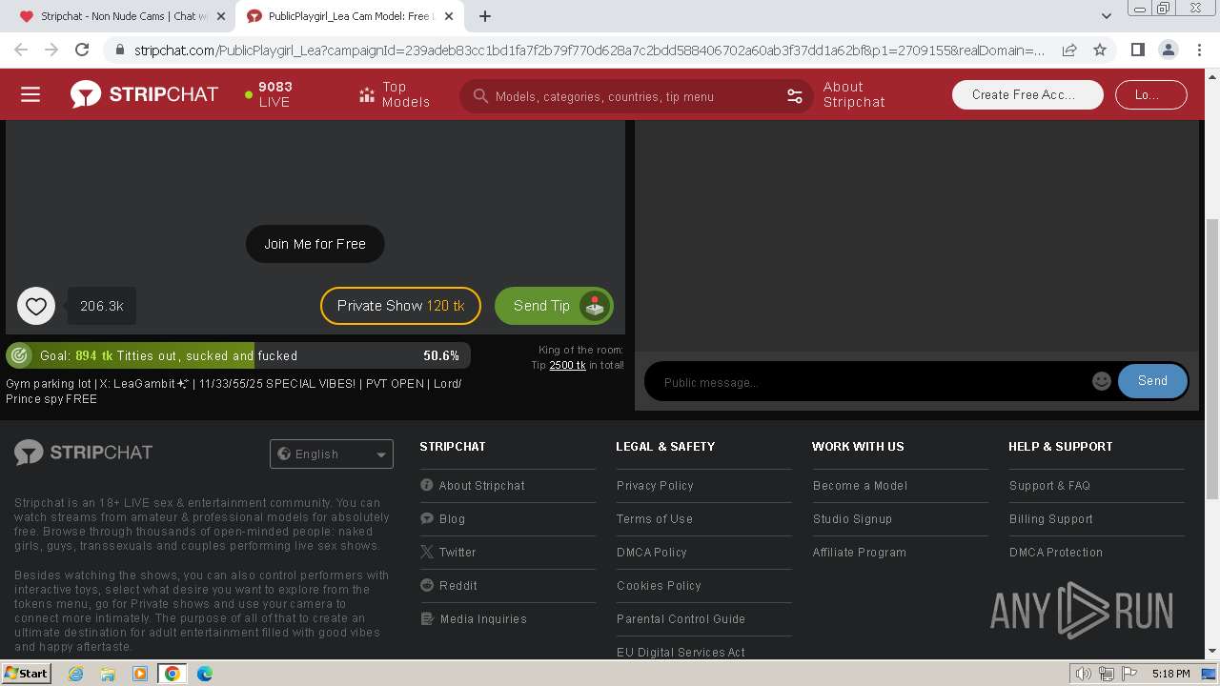Launch Internet Explorer from taskbar
This screenshot has width=1220, height=686.
[x=76, y=674]
